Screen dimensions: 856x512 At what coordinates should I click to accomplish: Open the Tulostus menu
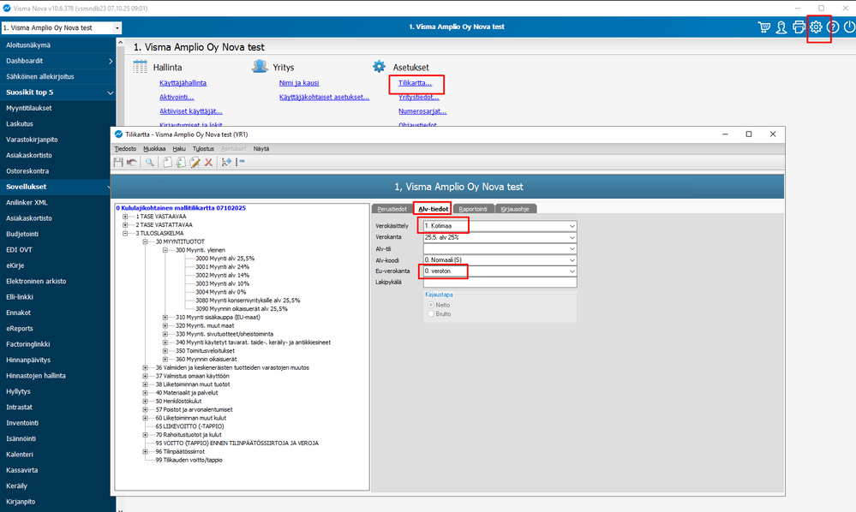[x=203, y=149]
